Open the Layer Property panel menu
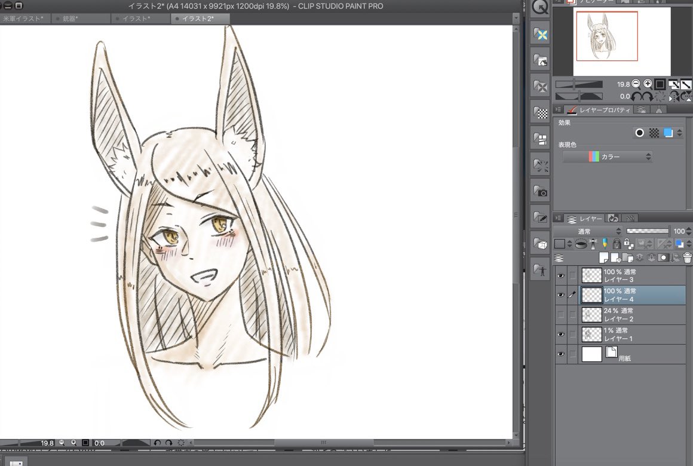The height and width of the screenshot is (466, 693). 558,110
